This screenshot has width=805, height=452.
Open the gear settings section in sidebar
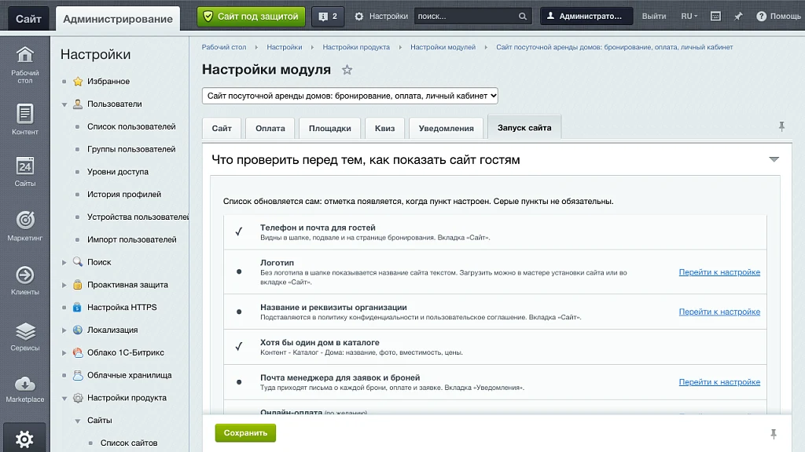[x=24, y=438]
